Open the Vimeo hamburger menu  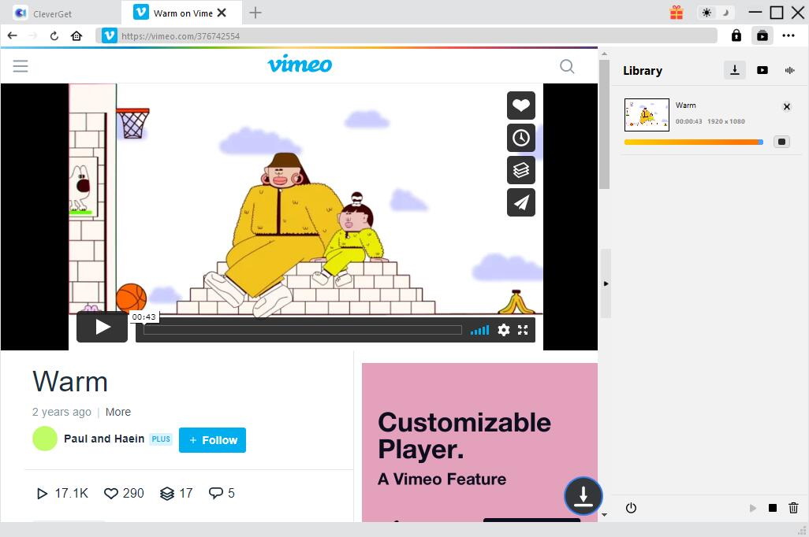pos(21,66)
